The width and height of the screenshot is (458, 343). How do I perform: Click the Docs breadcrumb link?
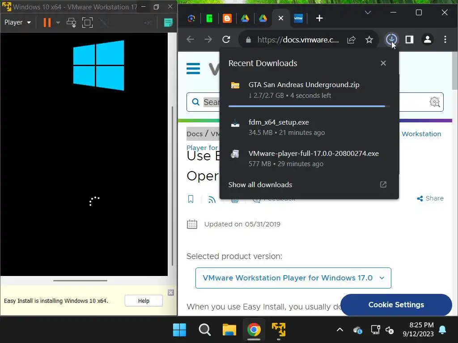(195, 134)
